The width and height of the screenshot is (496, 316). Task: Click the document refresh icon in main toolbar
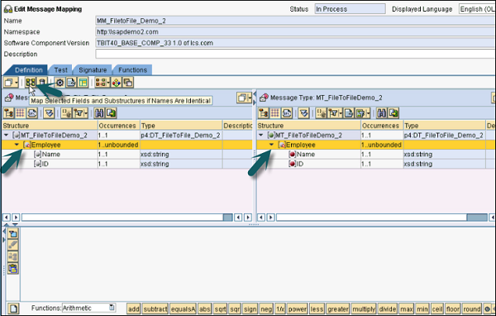tap(71, 83)
